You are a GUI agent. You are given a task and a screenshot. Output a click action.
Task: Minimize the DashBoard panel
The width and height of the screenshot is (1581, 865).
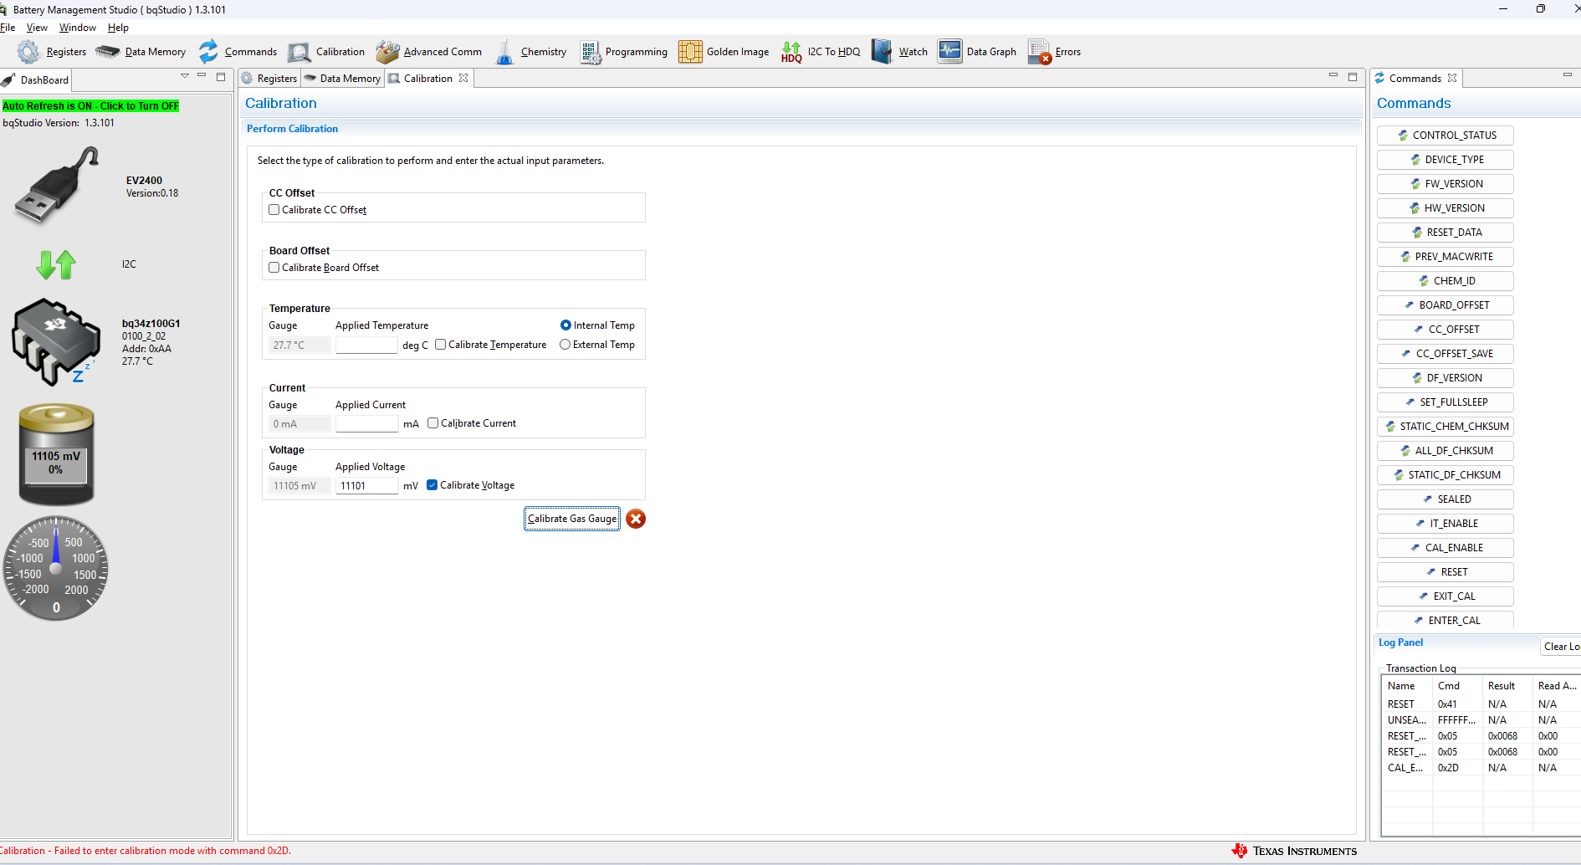[202, 76]
